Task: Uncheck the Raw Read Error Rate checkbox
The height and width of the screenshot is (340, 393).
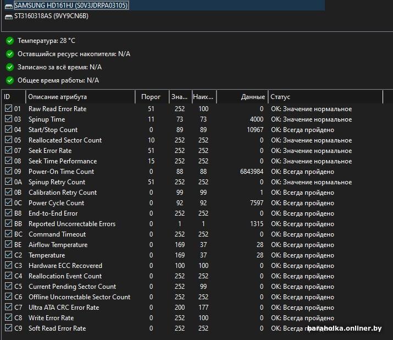Action: tap(8, 108)
